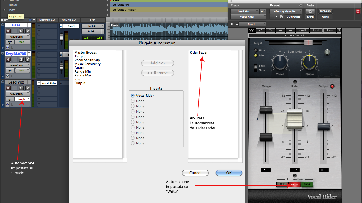Select Vocal Sensitivity in the parameter list
362x203 pixels.
pyautogui.click(x=87, y=60)
